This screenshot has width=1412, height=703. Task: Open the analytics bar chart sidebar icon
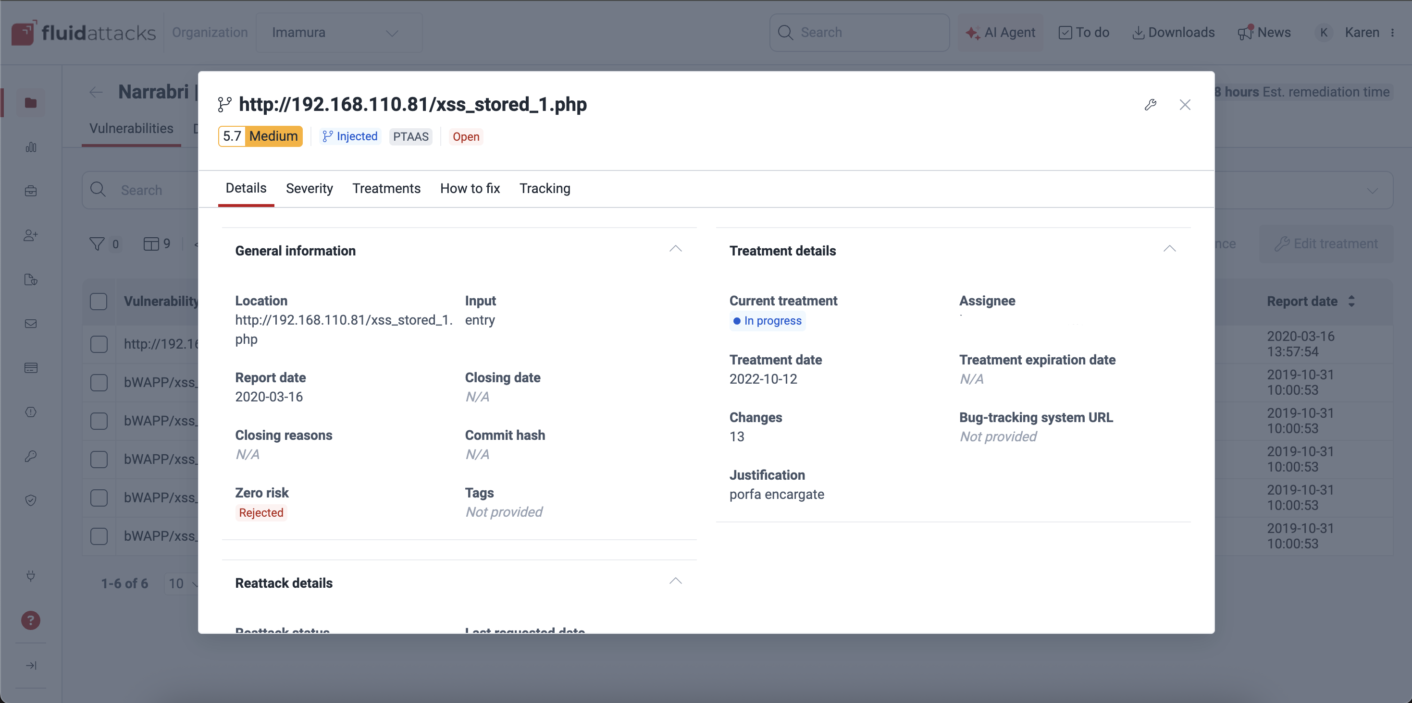[x=31, y=147]
